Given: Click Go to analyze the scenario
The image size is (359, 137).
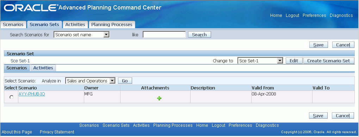Looking at the screenshot, I should pyautogui.click(x=125, y=81).
